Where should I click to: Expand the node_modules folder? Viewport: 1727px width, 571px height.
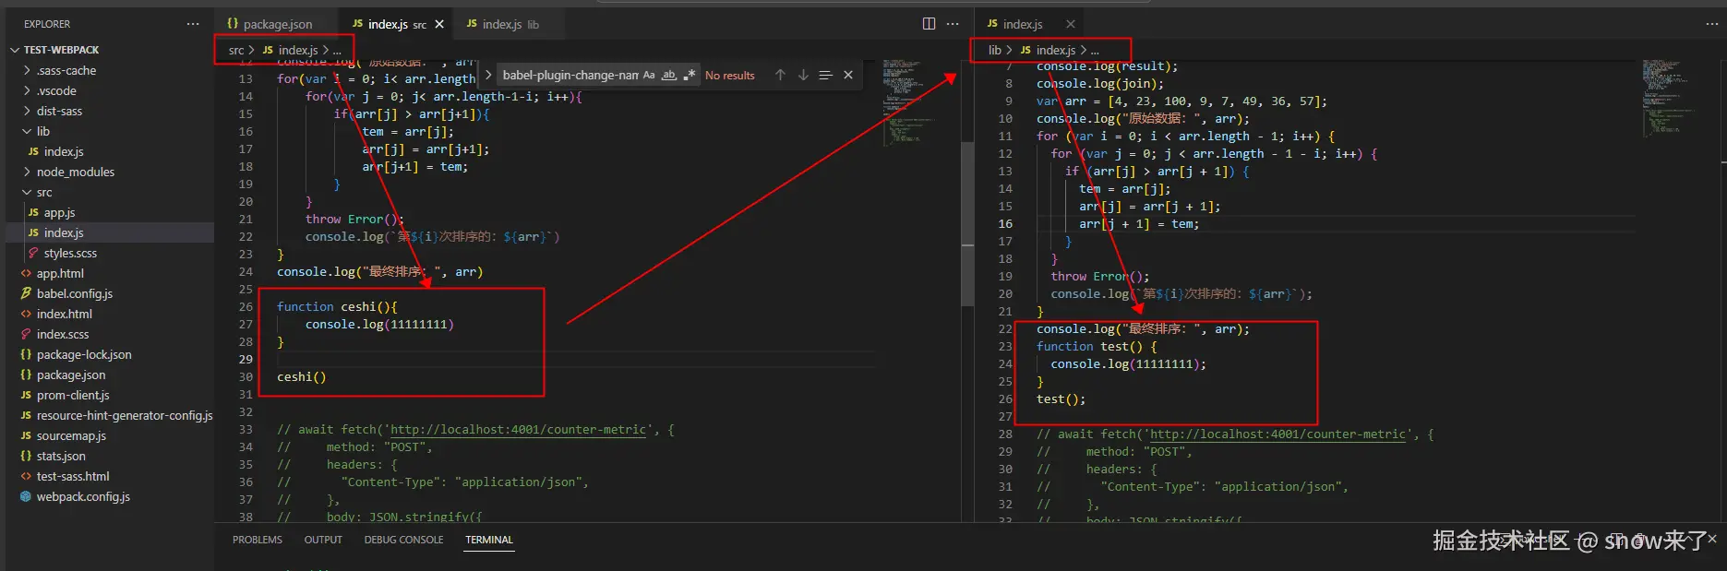(76, 172)
